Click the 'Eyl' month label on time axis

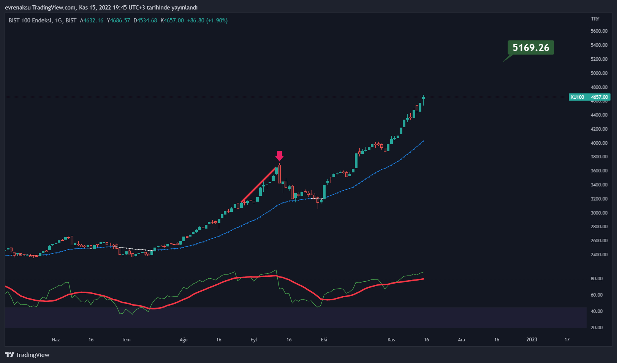[254, 340]
